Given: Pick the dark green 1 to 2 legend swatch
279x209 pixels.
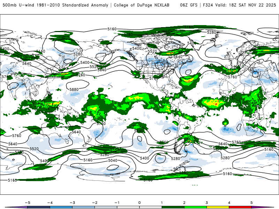Looking at the screenshot, I should coord(173,207).
